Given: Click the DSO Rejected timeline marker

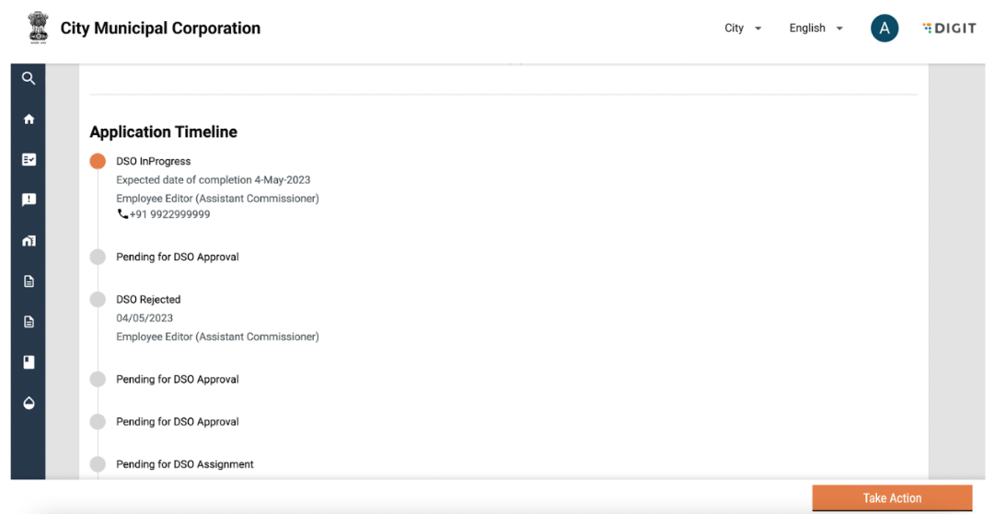Looking at the screenshot, I should tap(98, 300).
